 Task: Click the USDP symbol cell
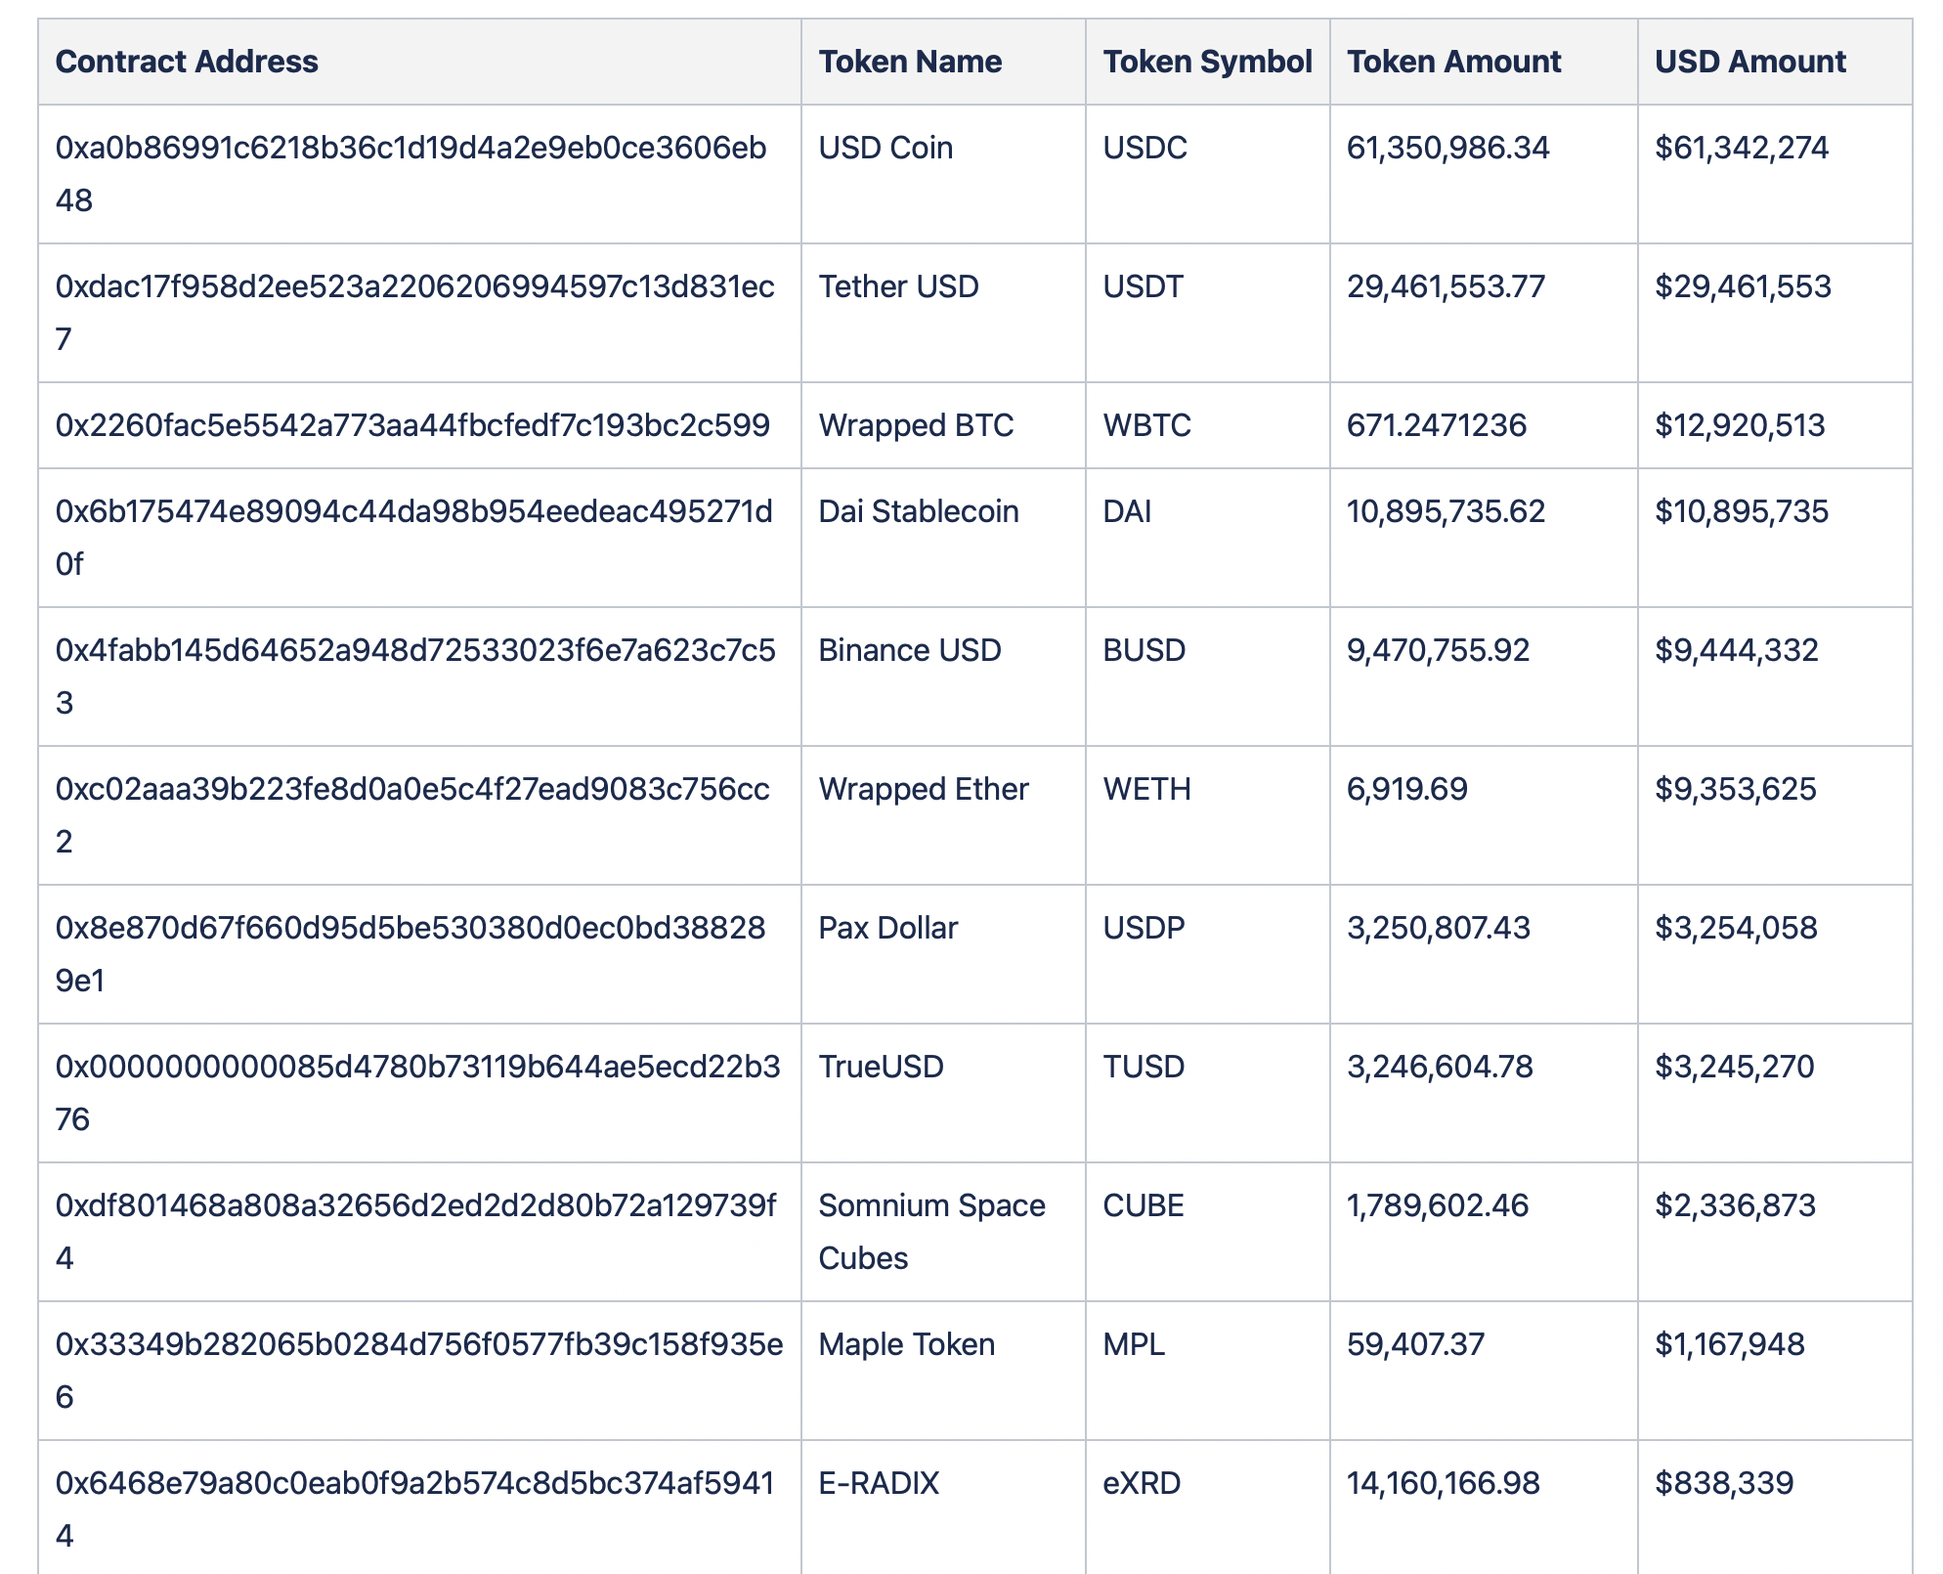point(1144,928)
